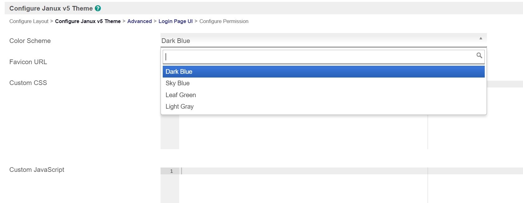Viewport: 523px width, 203px height.
Task: Collapse the Color Scheme dropdown arrow
Action: coord(481,38)
